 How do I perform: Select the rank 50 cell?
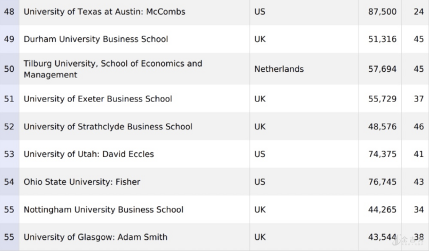(x=9, y=69)
